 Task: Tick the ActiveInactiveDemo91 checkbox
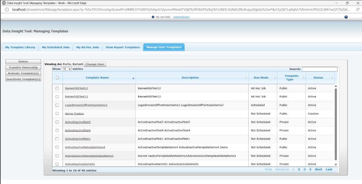click(x=57, y=164)
